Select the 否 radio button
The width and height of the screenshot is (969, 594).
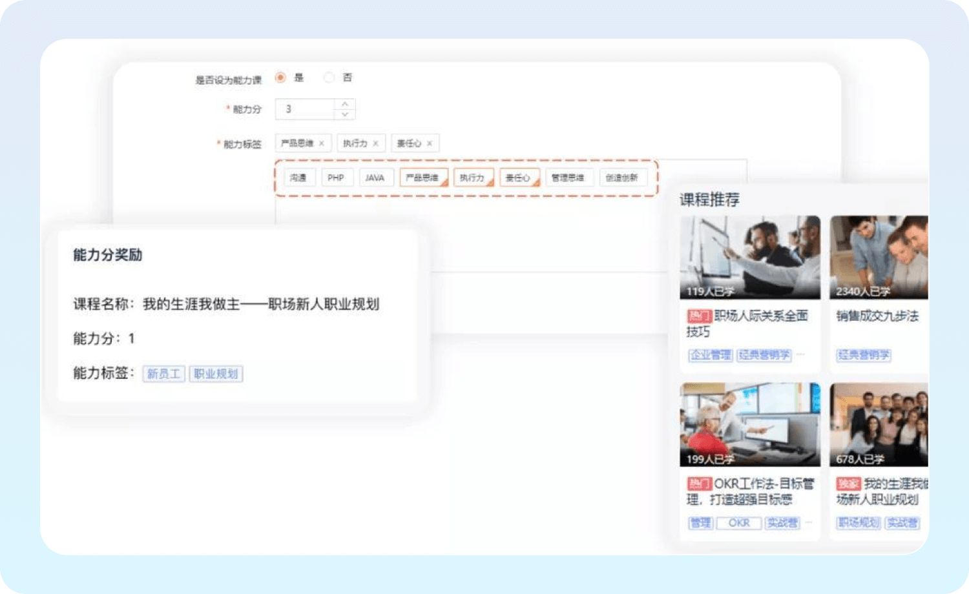(x=329, y=77)
